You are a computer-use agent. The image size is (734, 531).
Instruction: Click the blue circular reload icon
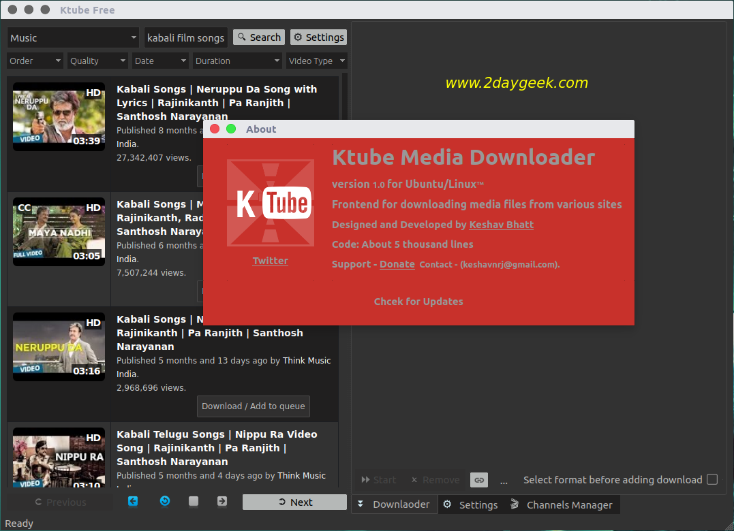tap(165, 501)
